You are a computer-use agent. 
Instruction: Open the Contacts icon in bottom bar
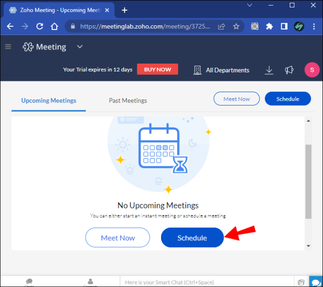point(90,282)
